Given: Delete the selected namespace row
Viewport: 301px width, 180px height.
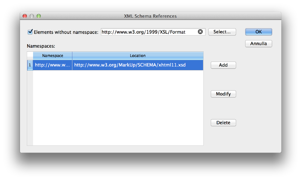Looking at the screenshot, I should click(223, 122).
